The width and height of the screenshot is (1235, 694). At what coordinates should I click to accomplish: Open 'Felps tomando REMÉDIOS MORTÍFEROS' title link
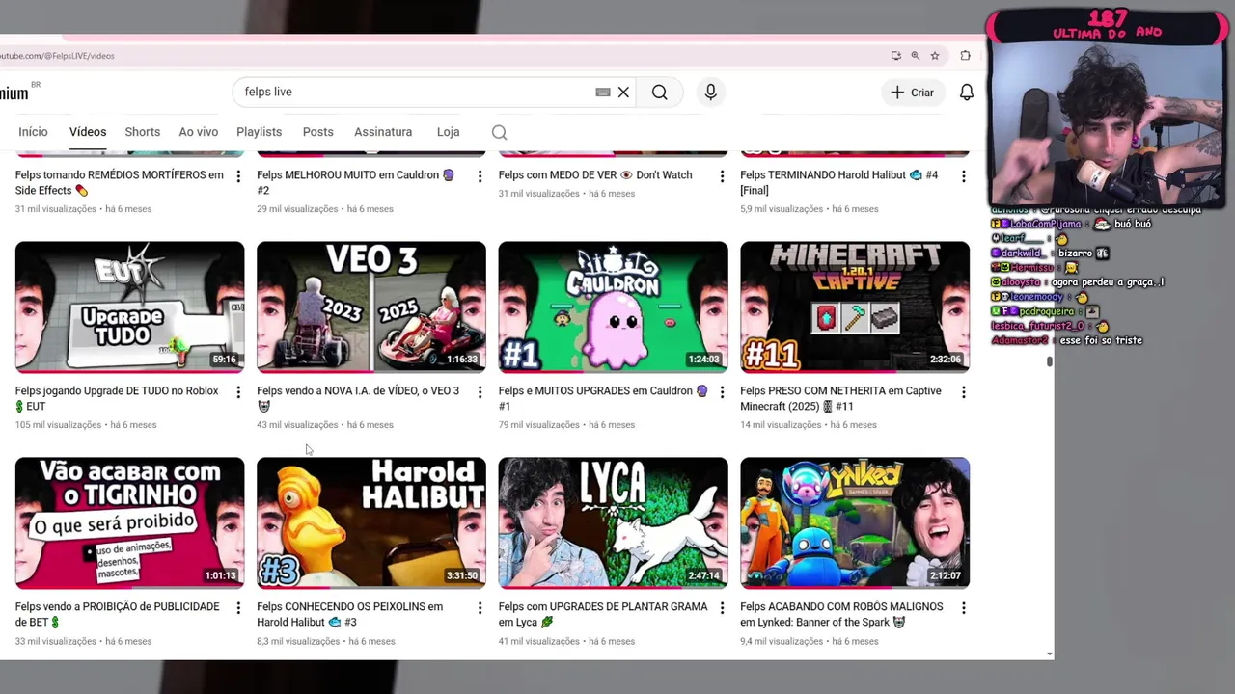point(120,183)
